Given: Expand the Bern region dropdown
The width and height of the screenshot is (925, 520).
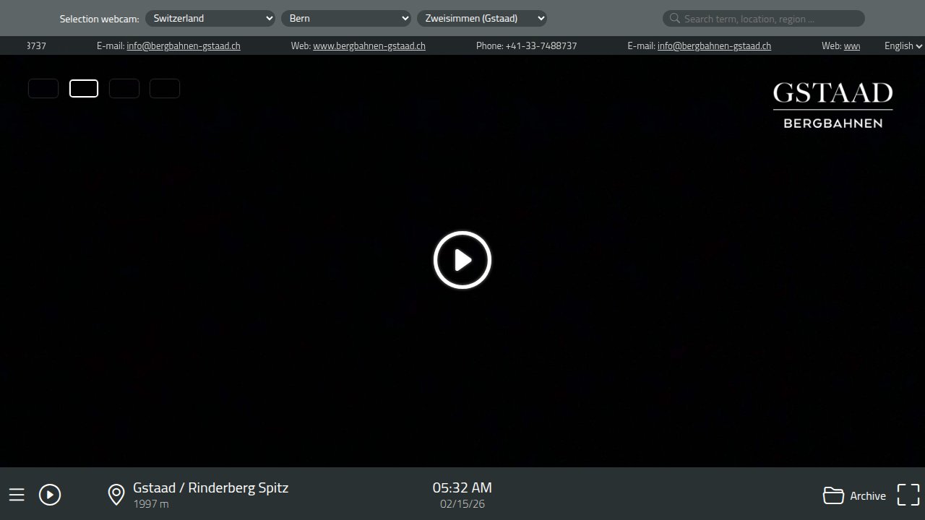Looking at the screenshot, I should click(346, 19).
